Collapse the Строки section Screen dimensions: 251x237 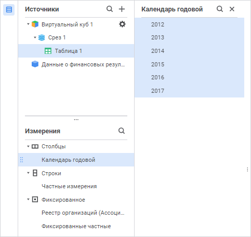pos(28,173)
